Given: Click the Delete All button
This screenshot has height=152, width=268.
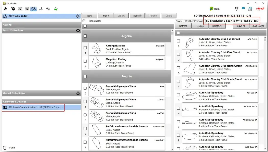Looking at the screenshot, I should (x=217, y=26).
